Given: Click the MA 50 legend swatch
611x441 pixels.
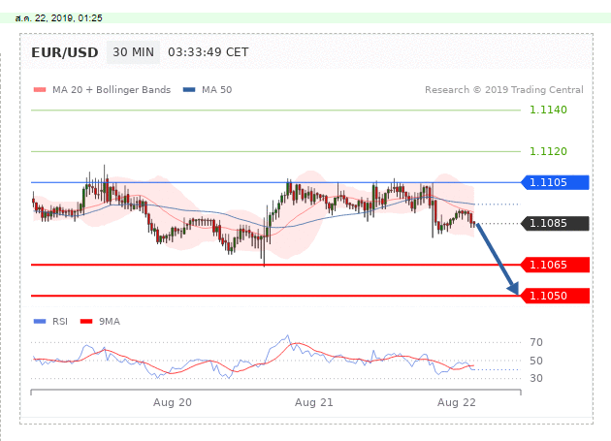Looking at the screenshot, I should [x=189, y=90].
